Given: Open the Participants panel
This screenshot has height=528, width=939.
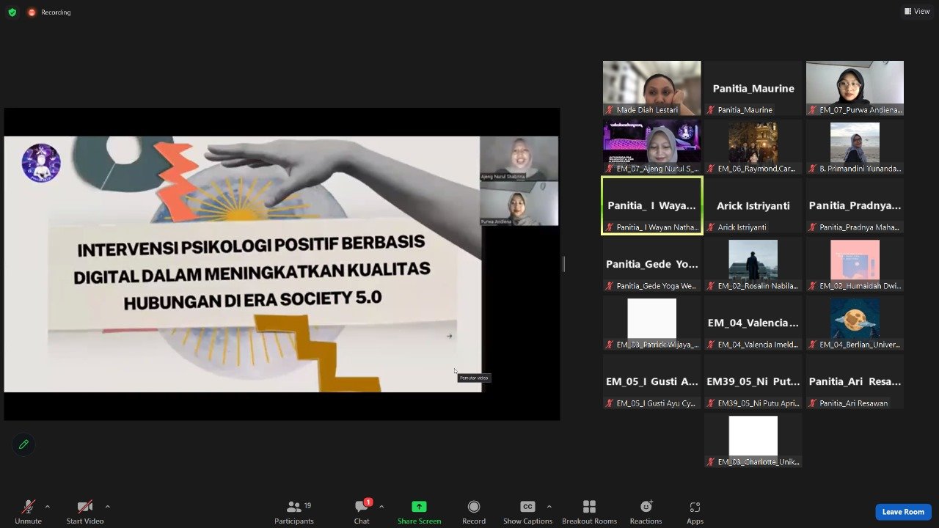Looking at the screenshot, I should point(294,511).
